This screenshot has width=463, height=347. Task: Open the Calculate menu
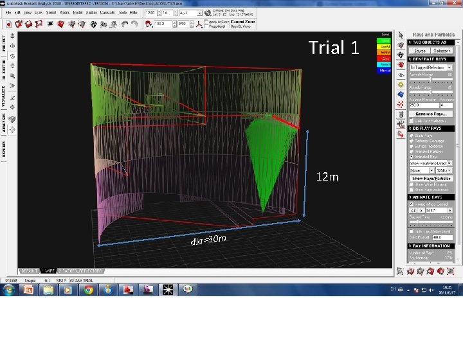[107, 13]
